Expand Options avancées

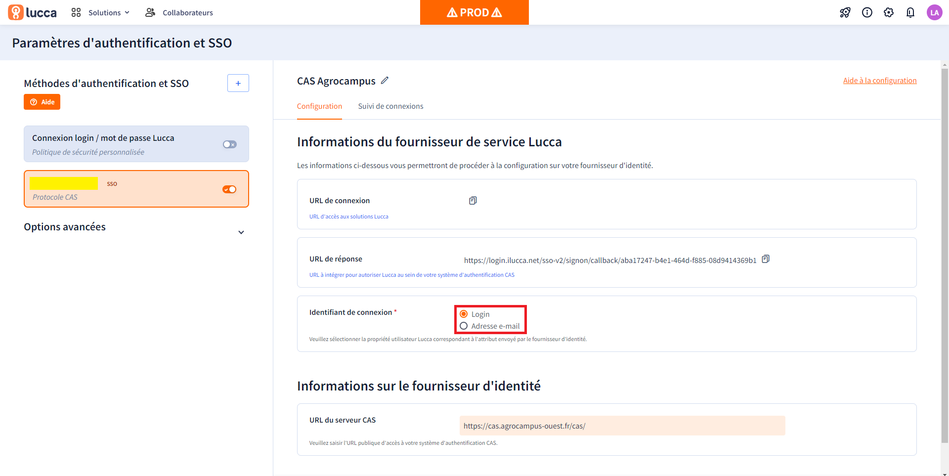(x=241, y=232)
